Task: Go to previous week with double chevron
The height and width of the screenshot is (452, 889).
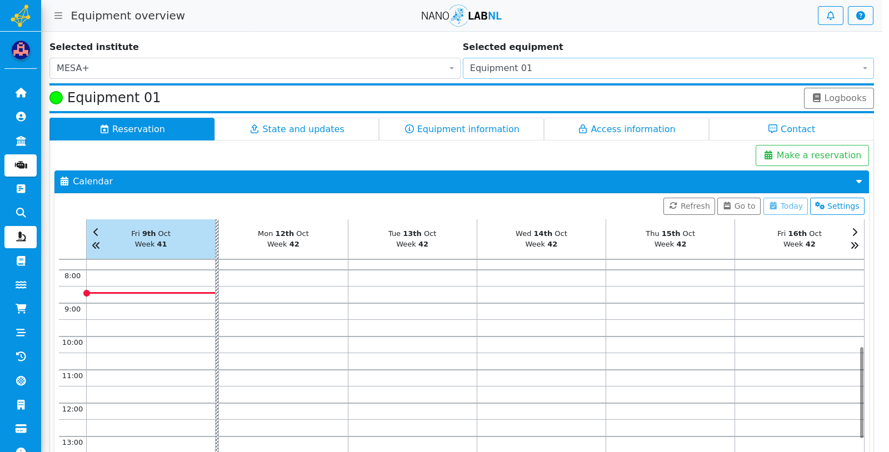Action: 96,245
